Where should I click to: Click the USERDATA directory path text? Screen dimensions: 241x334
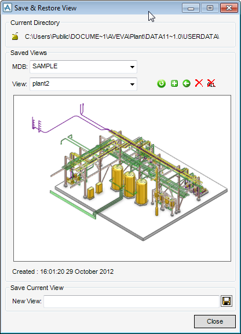tap(122, 36)
